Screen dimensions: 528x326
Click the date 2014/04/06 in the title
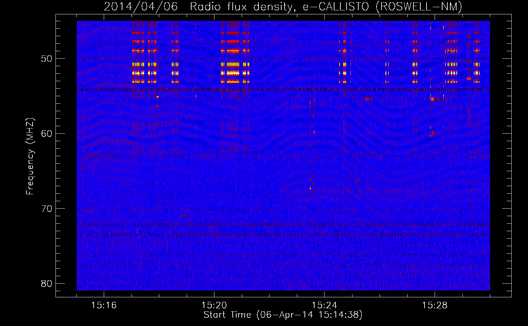tap(141, 7)
